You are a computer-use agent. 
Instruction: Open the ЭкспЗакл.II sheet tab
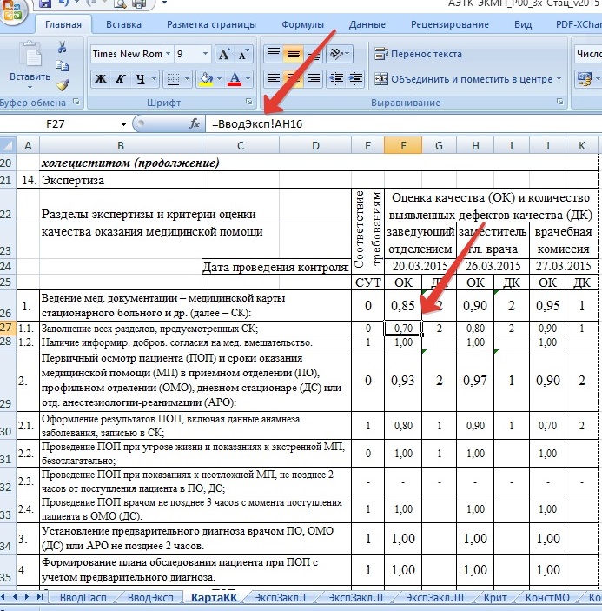(355, 597)
